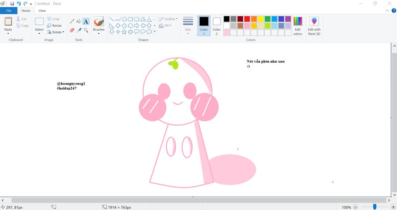Image resolution: width=397 pixels, height=210 pixels.
Task: Choose the Line shape
Action: 112,19
